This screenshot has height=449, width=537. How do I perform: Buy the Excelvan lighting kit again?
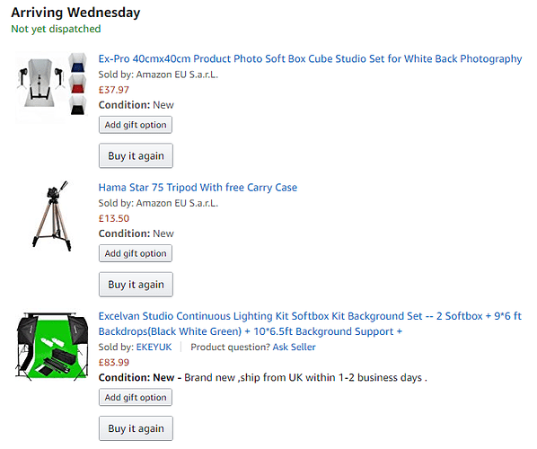(136, 428)
